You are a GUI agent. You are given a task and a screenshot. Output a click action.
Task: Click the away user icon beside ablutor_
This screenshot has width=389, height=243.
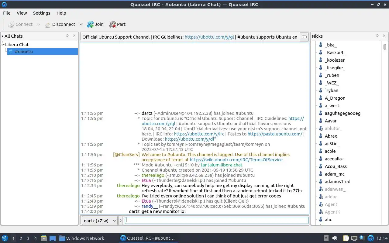click(321, 128)
